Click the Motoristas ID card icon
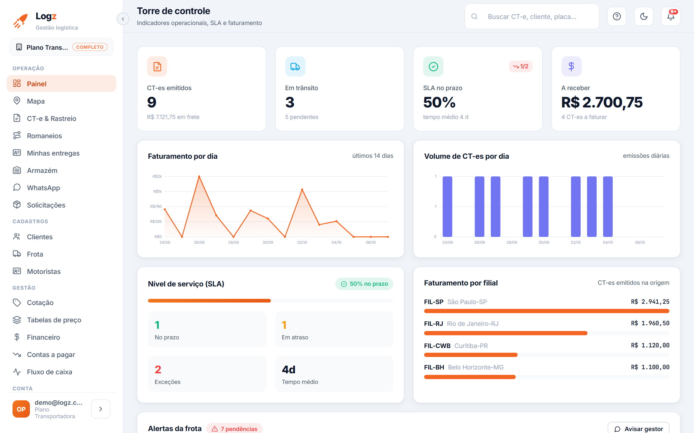The image size is (694, 433). click(x=17, y=271)
